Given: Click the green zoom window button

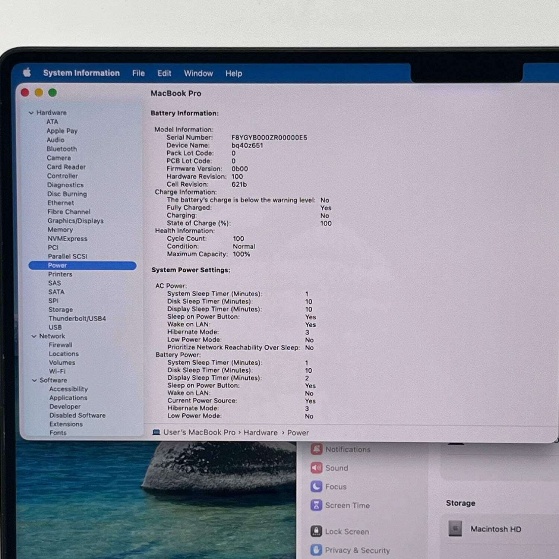Looking at the screenshot, I should click(x=53, y=92).
